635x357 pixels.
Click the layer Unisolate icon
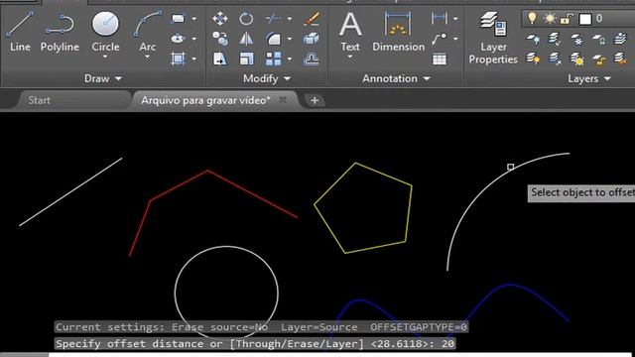(x=555, y=59)
